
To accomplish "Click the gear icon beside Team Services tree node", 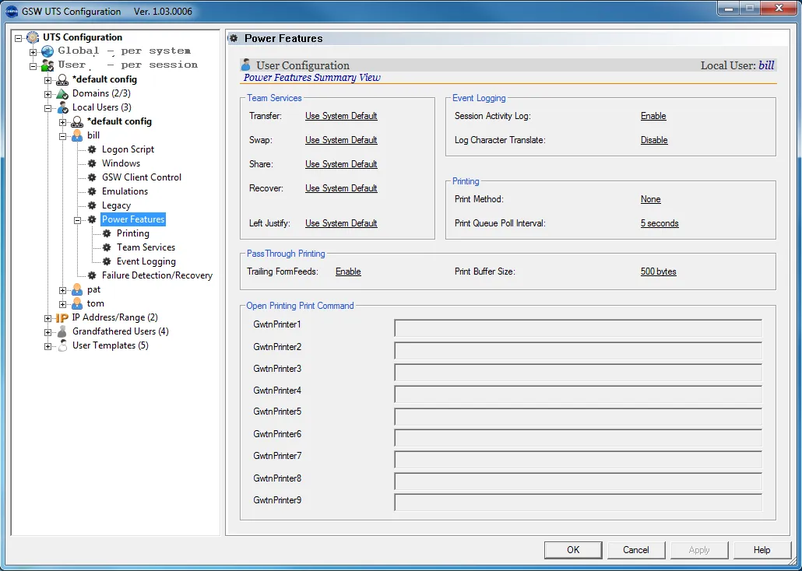I will pos(107,247).
